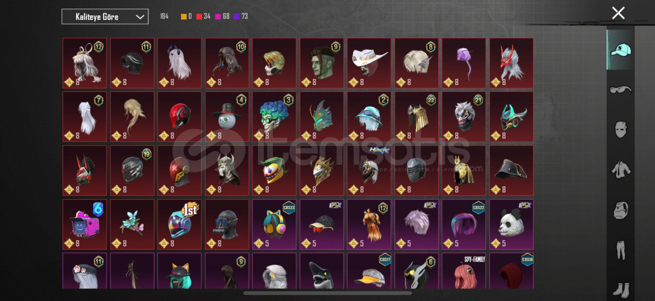
Task: Filter by the red quality swatch
Action: pyautogui.click(x=199, y=16)
